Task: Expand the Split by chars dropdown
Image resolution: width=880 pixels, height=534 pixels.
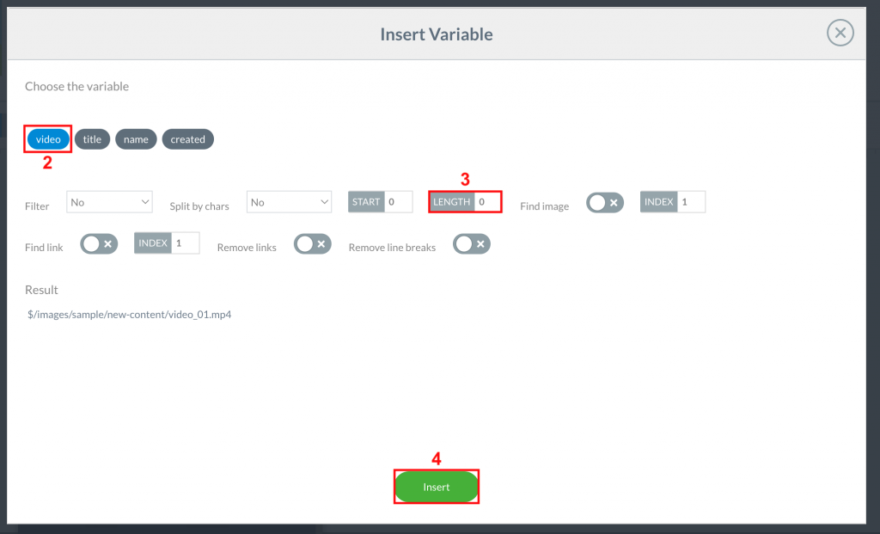Action: (x=289, y=202)
